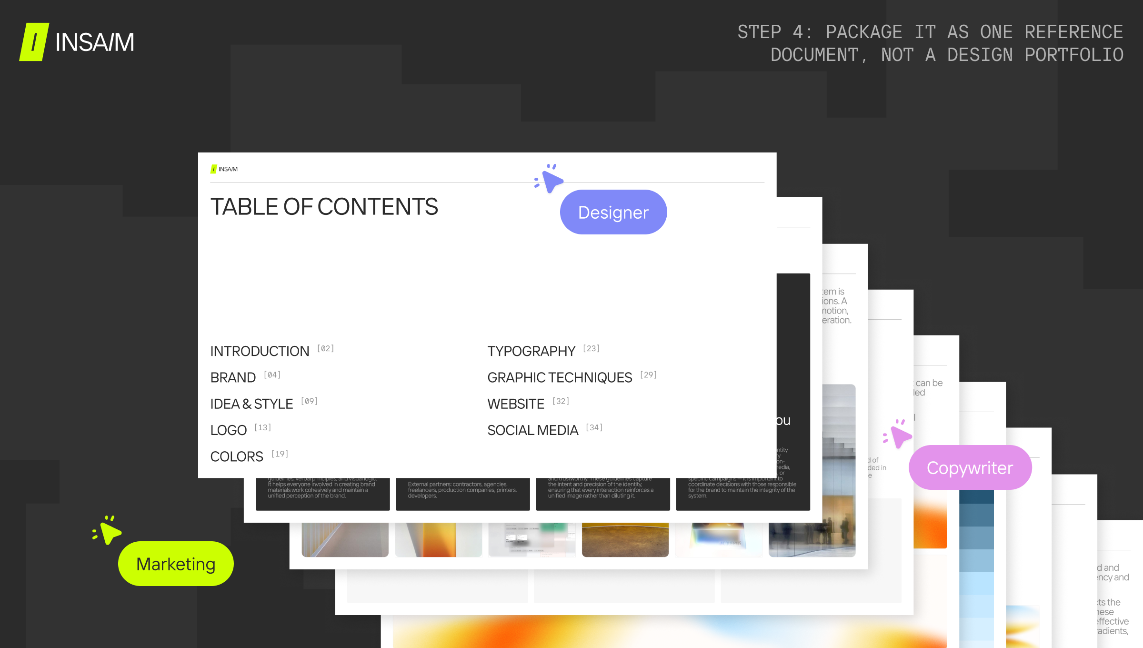Pick the darkest blue color swatch

click(x=976, y=496)
